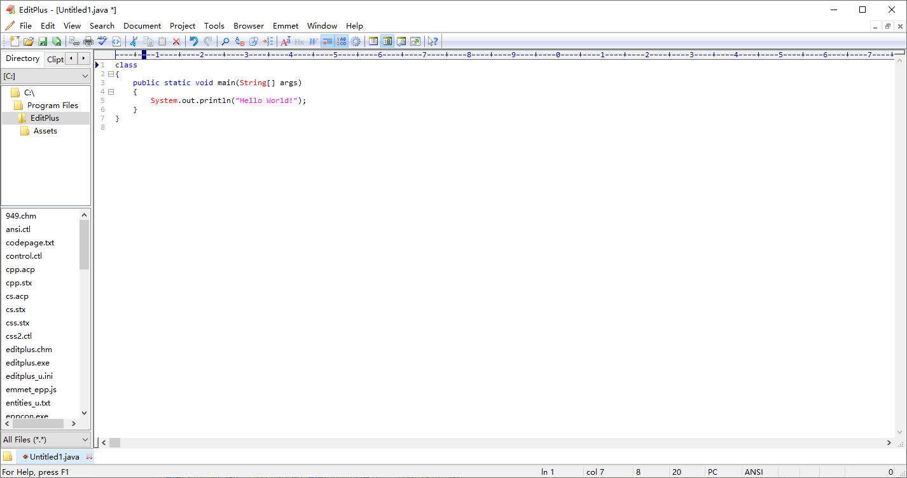907x478 pixels.
Task: Click the Cut scissors icon
Action: pos(134,41)
